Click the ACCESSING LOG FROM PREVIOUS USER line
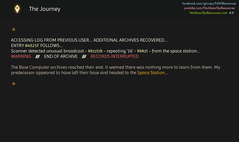Viewport: 239px width, 142px height. coord(51,40)
